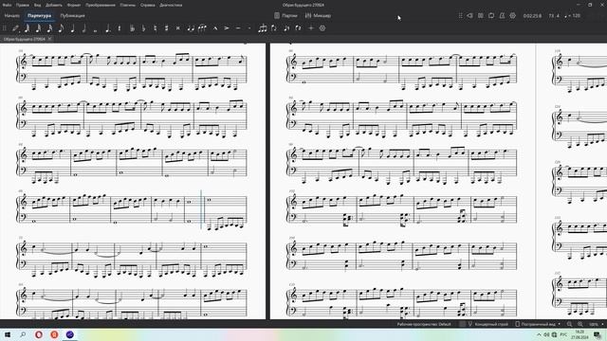
Task: Open the Файл menu
Action: [7, 5]
